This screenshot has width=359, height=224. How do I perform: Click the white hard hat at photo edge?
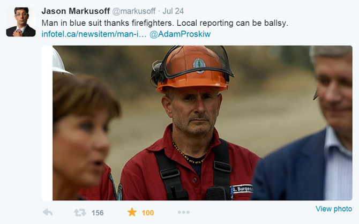coord(60,61)
